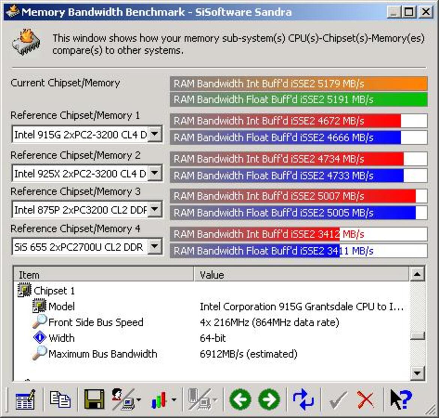Click the grey checkmark OK icon
The image size is (439, 418).
pyautogui.click(x=338, y=400)
